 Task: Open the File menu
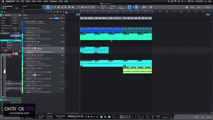[18, 1]
